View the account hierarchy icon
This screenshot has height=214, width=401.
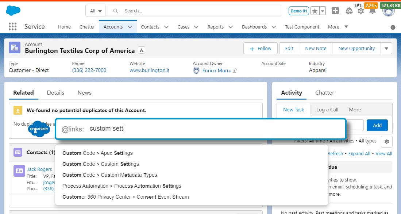click(x=142, y=50)
